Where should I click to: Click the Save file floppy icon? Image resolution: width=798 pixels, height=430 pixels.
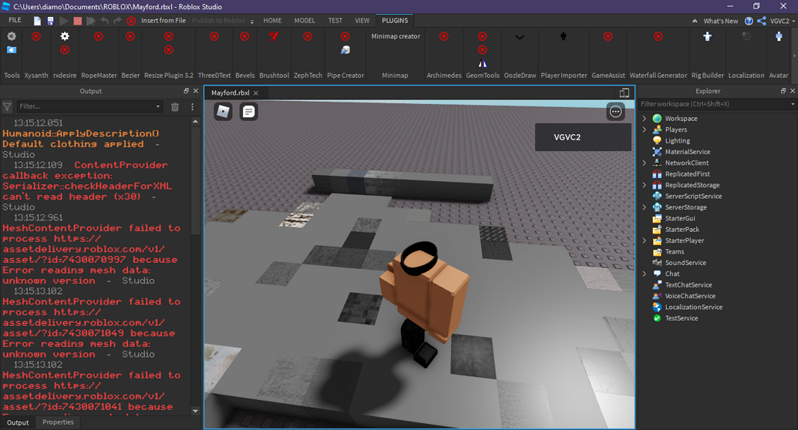pyautogui.click(x=50, y=21)
